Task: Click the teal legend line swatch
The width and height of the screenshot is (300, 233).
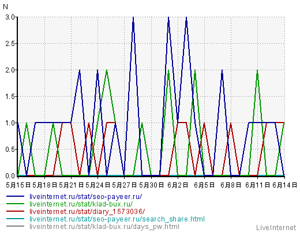Action: coord(15,219)
